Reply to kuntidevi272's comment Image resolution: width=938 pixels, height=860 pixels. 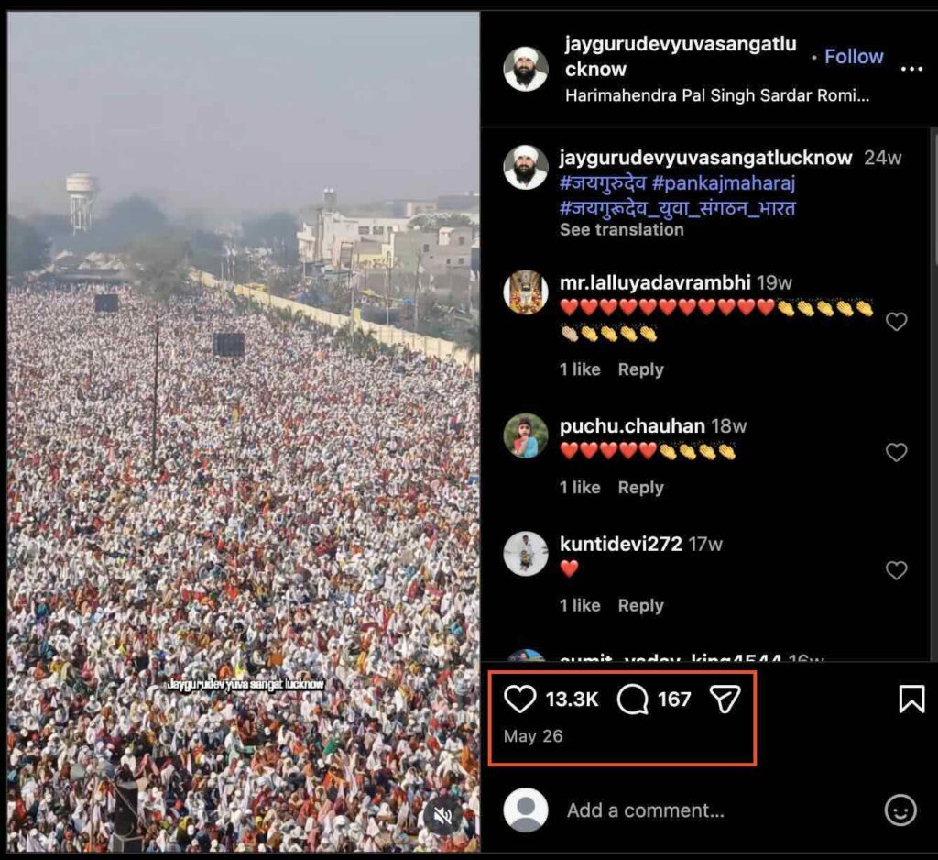point(640,605)
